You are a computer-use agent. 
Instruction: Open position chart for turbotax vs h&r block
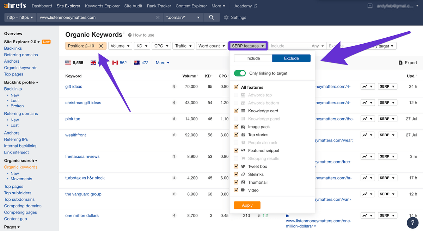click(367, 178)
